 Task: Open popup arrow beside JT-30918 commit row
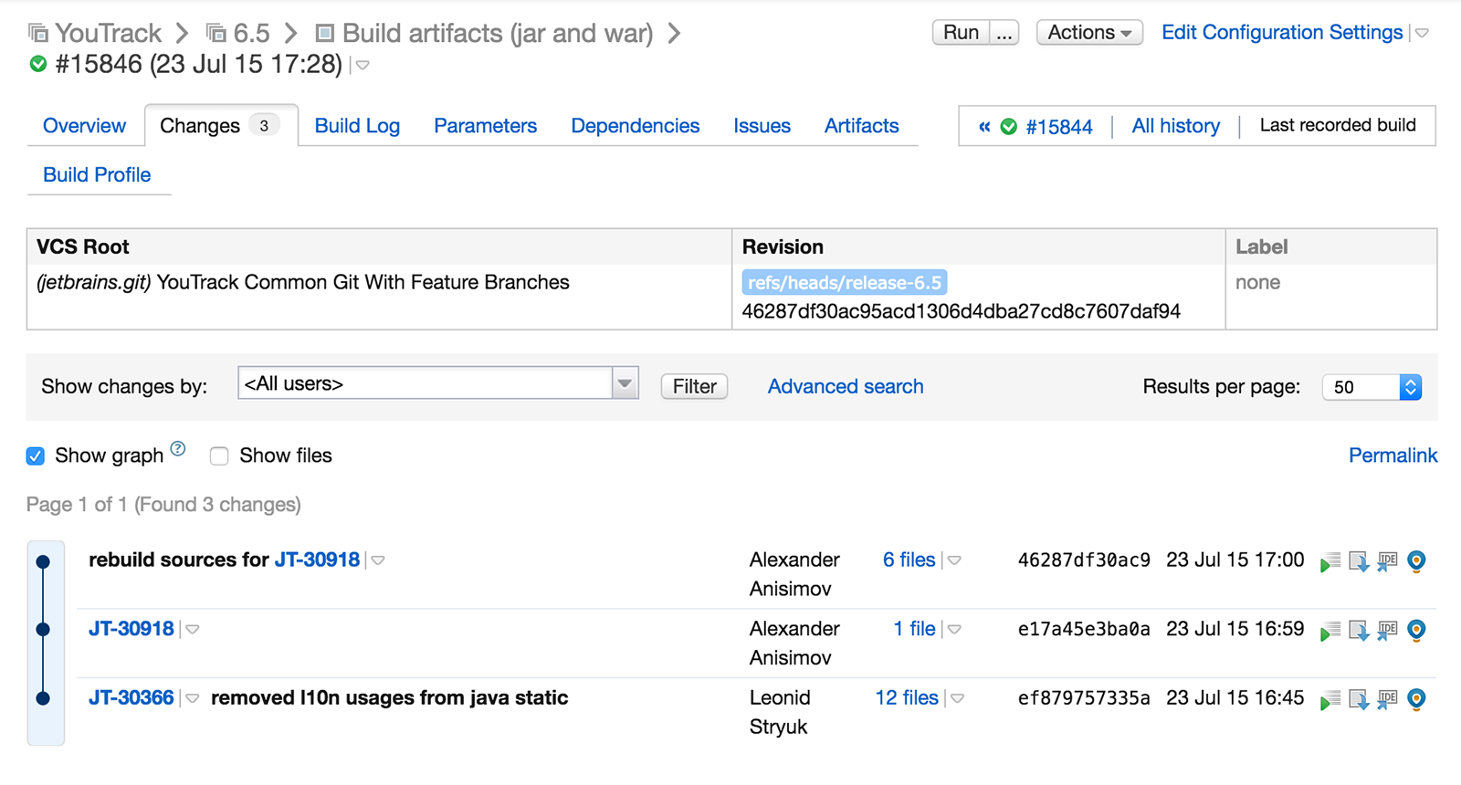193,630
